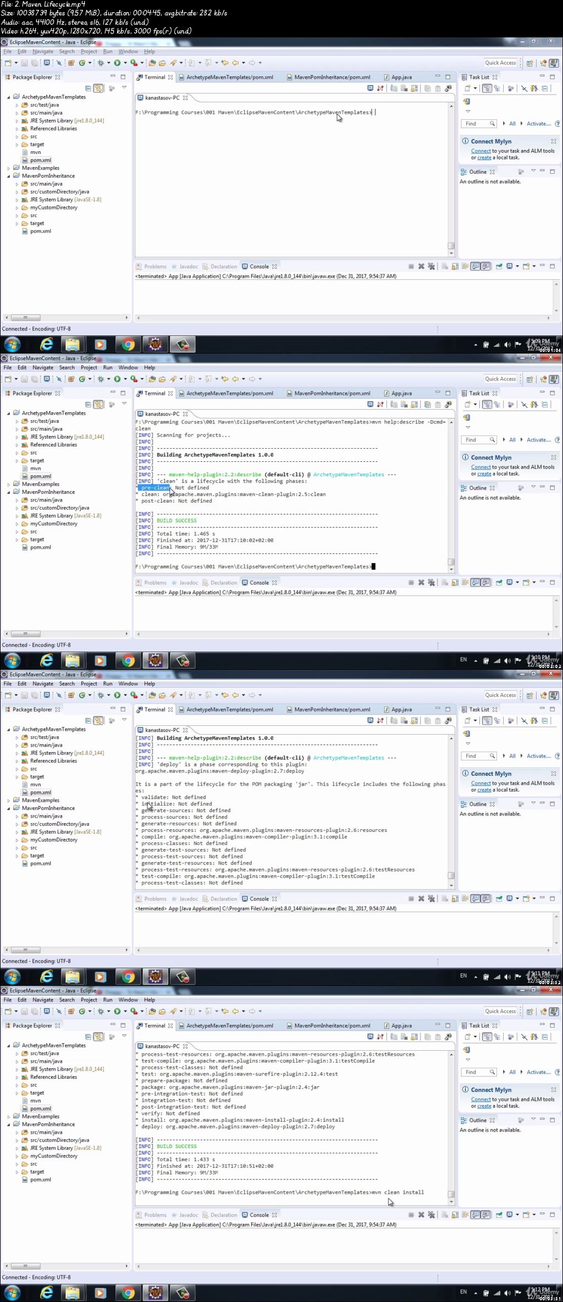
Task: Expand JRE System Library jre1.8.0_144 in 00:02:52 frame
Action: pyautogui.click(x=17, y=753)
